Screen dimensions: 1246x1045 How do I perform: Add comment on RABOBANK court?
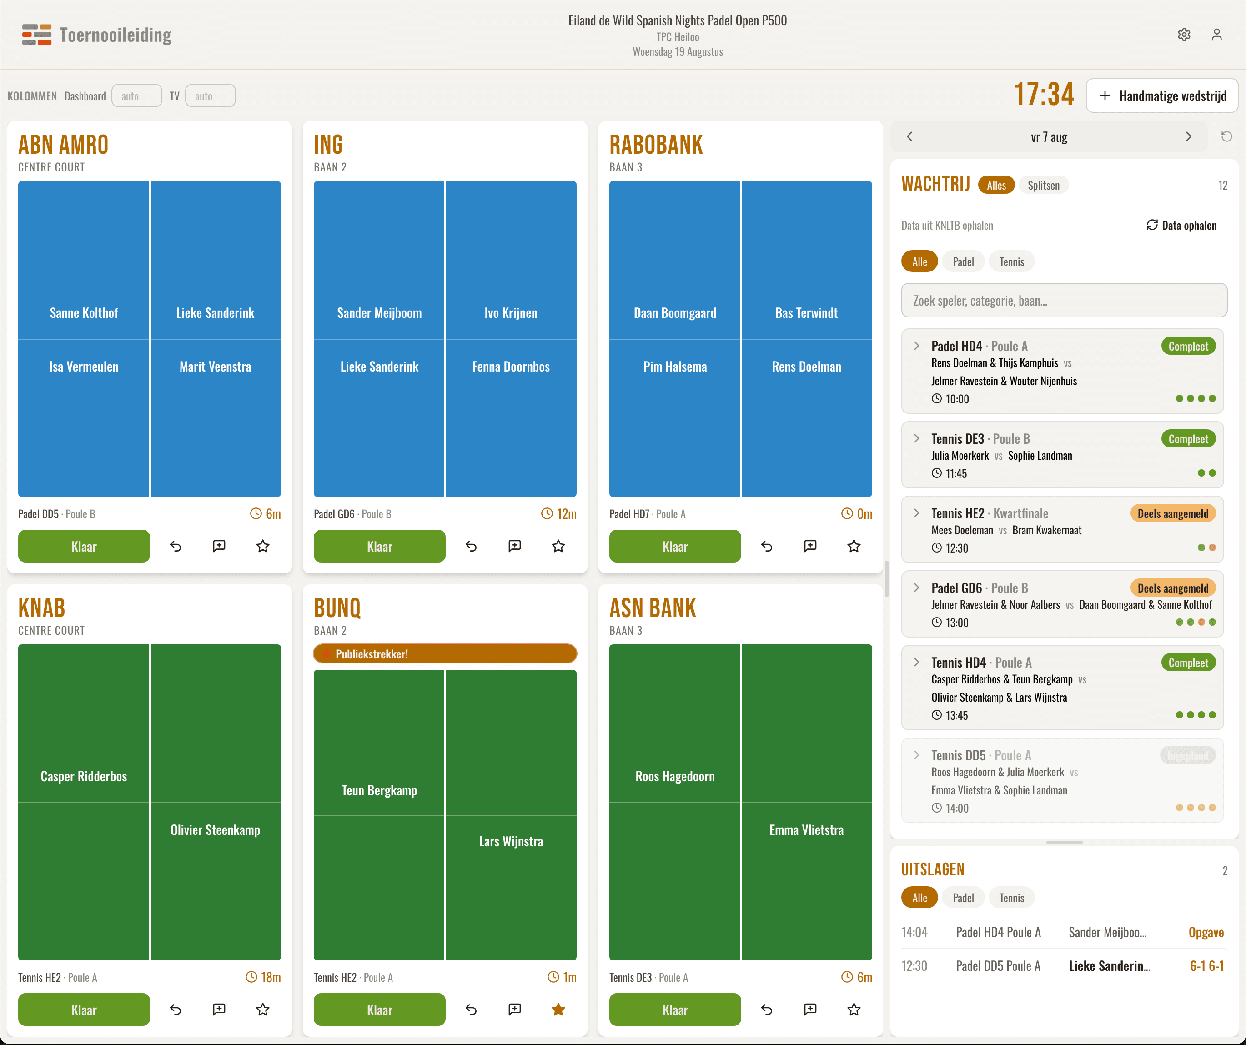810,546
